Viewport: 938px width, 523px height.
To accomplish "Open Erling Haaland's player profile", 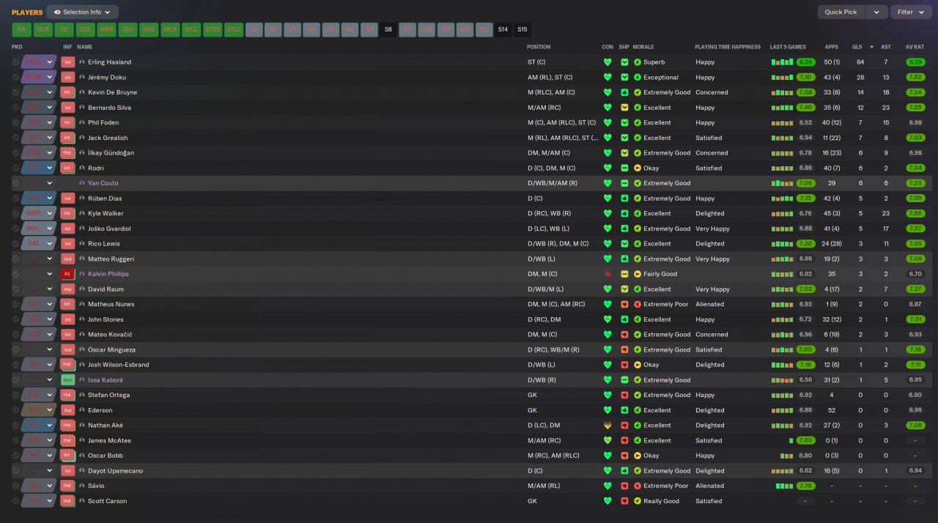I will pos(109,62).
